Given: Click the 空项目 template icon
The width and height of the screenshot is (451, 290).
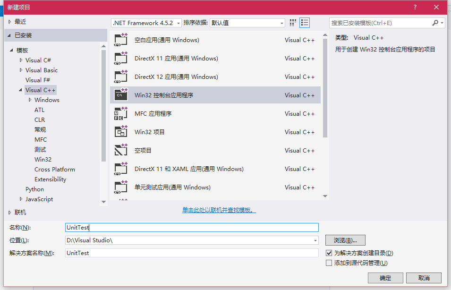Looking at the screenshot, I should tap(121, 150).
